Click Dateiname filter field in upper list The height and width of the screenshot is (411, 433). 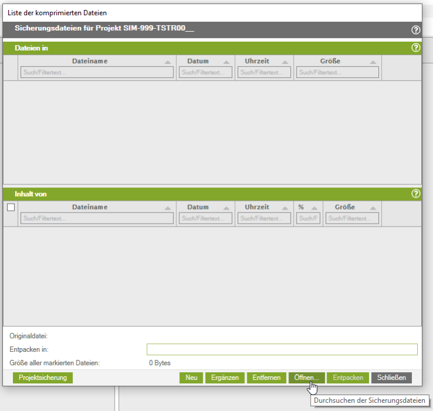pyautogui.click(x=97, y=72)
